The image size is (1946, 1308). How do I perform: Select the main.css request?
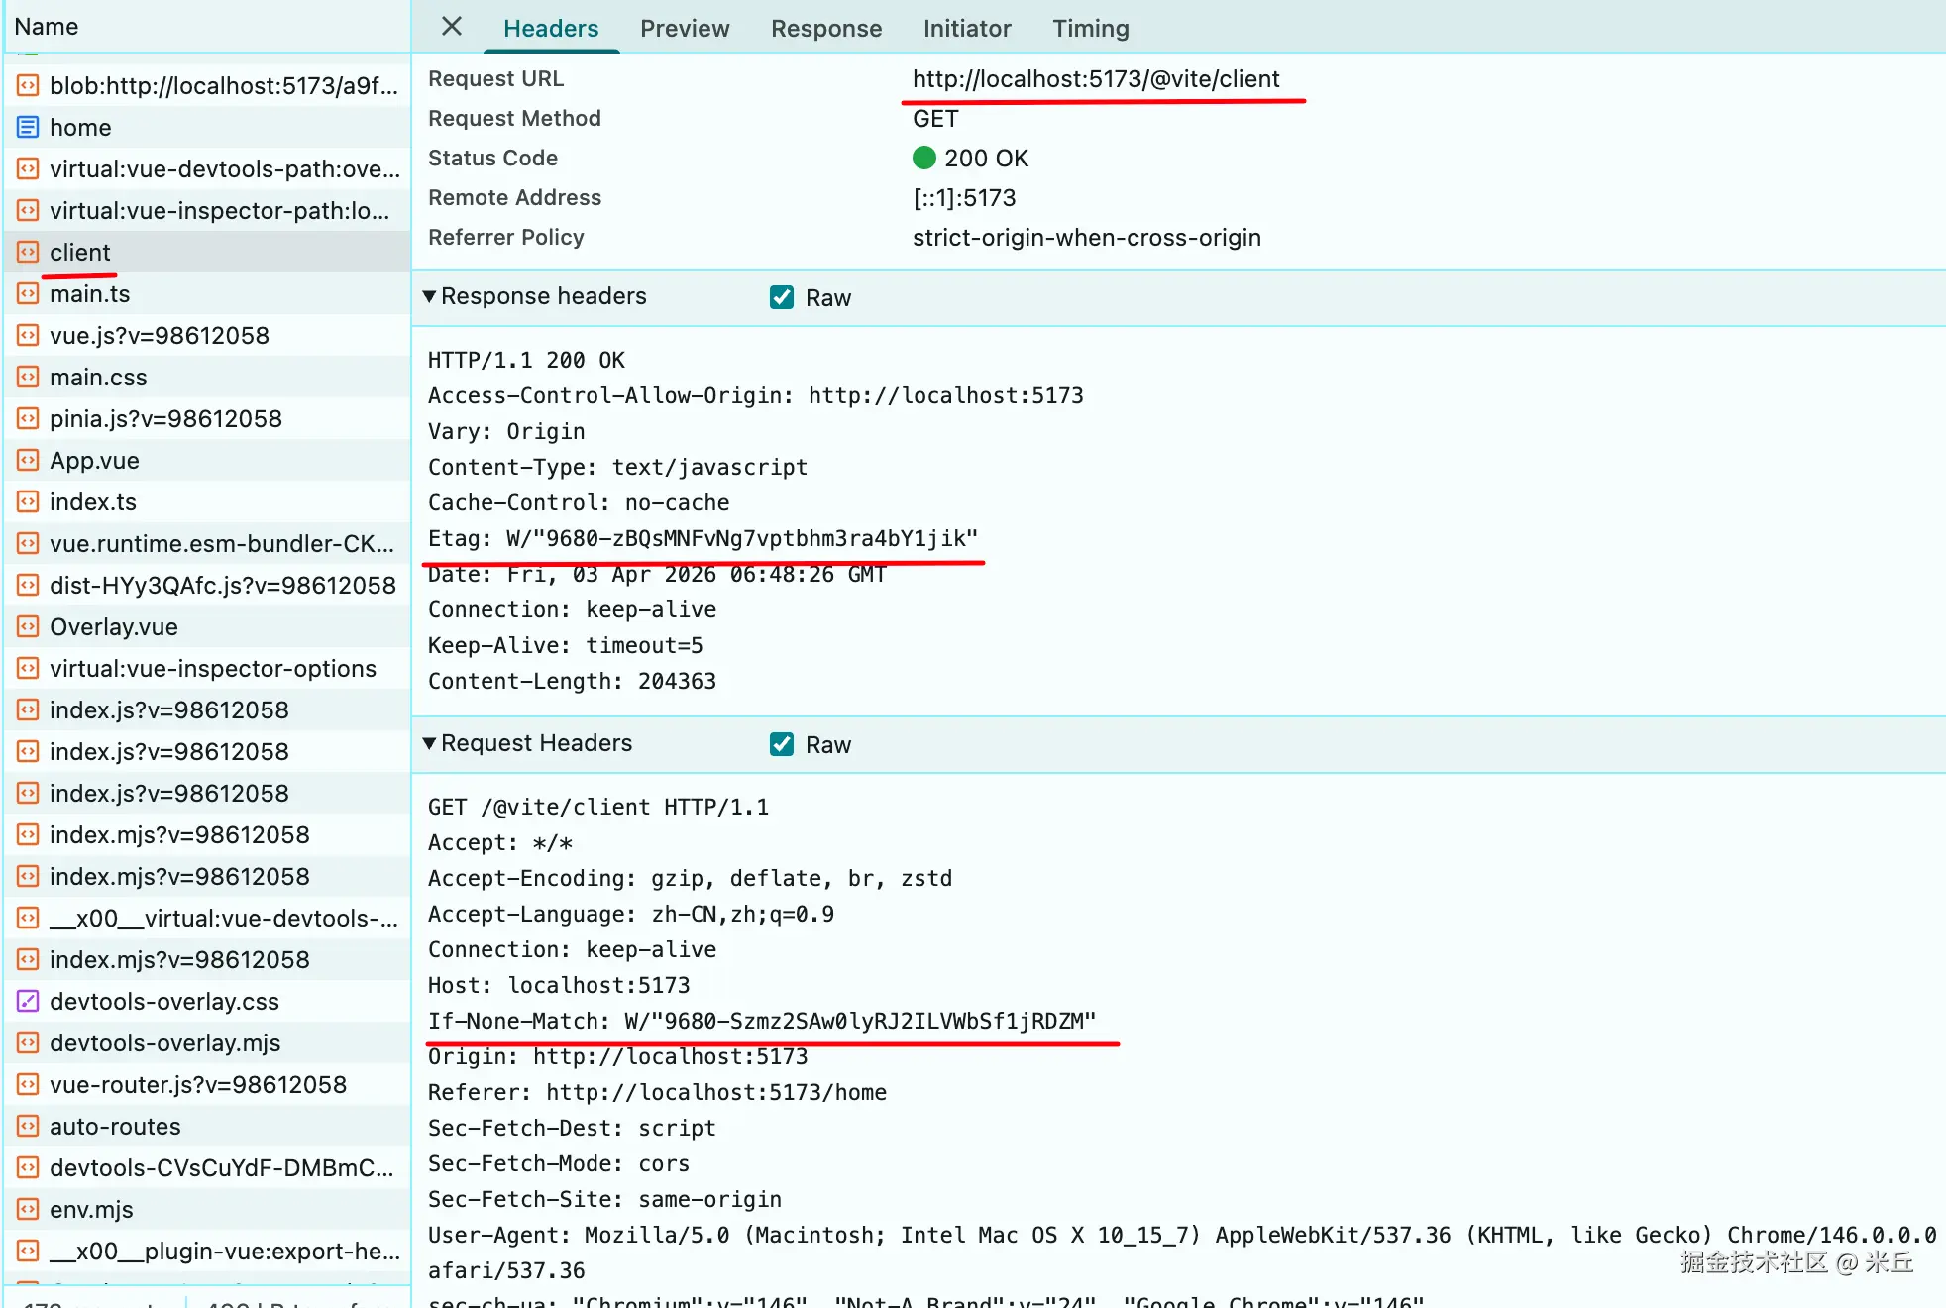pyautogui.click(x=98, y=378)
